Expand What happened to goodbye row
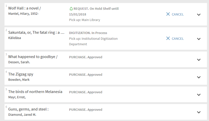The width and height of the screenshot is (209, 121). [199, 60]
